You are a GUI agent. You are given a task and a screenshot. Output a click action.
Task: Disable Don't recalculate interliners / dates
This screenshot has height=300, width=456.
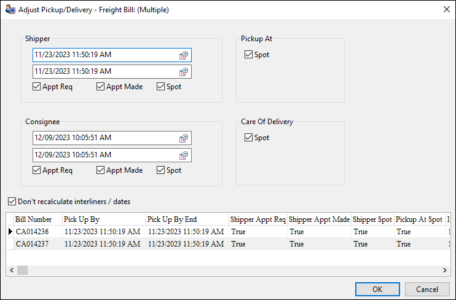click(x=12, y=201)
